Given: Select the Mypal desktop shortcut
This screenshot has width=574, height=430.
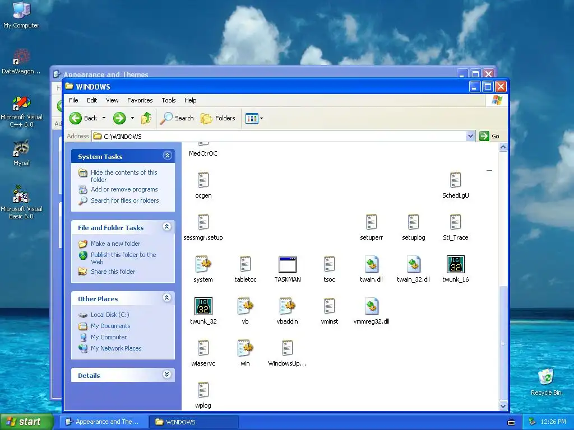Looking at the screenshot, I should tap(21, 153).
